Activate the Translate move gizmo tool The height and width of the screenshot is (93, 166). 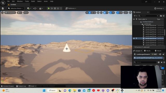89,13
